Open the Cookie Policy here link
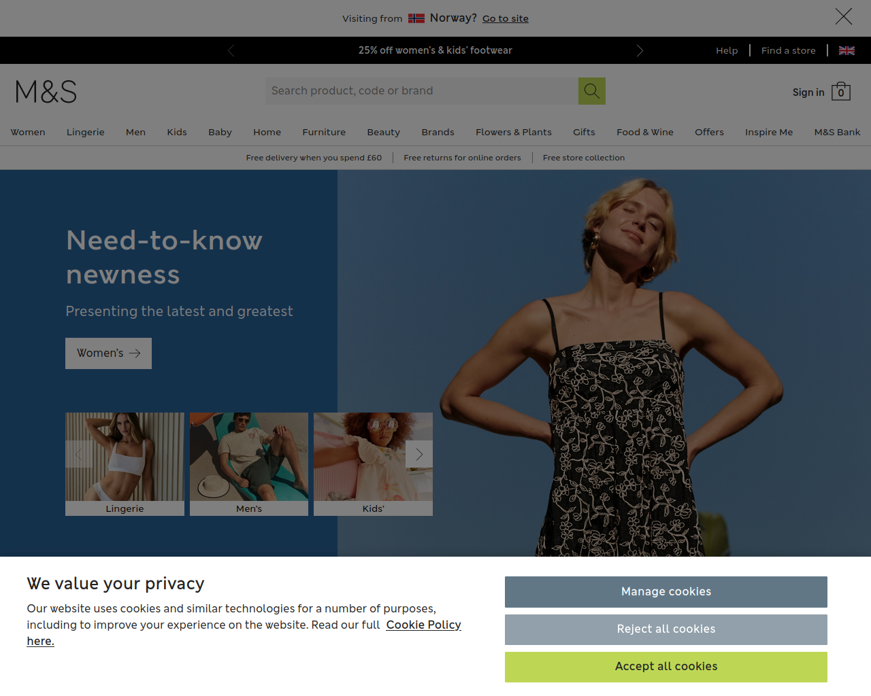The image size is (871, 696). pyautogui.click(x=423, y=625)
